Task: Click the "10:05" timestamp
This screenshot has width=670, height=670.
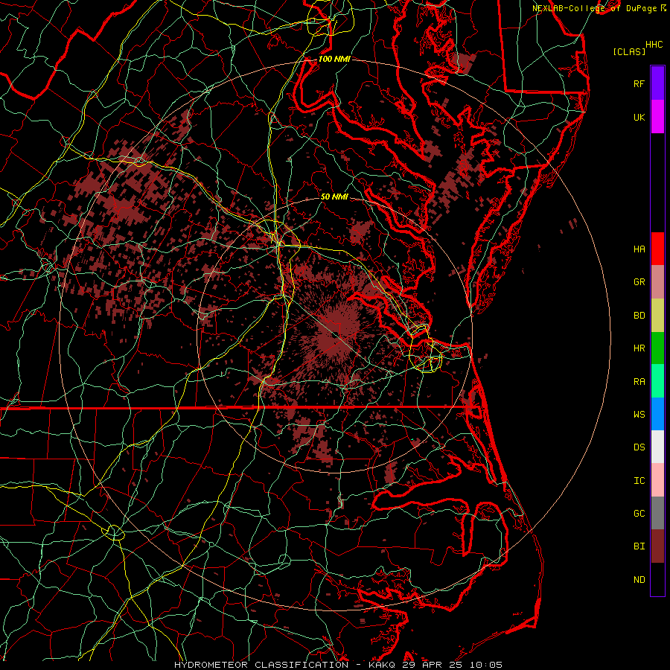Action: point(486,665)
